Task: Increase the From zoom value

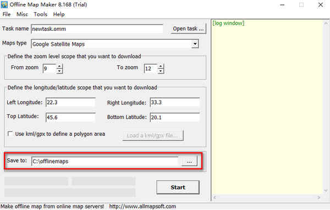Action: tap(59, 67)
